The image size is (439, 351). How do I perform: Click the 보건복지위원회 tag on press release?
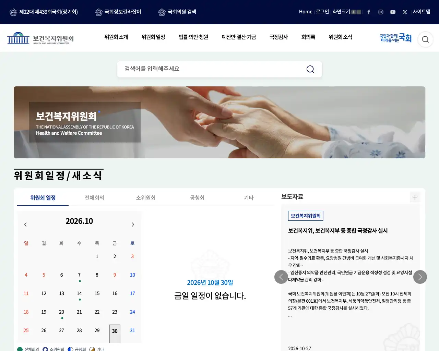(306, 216)
